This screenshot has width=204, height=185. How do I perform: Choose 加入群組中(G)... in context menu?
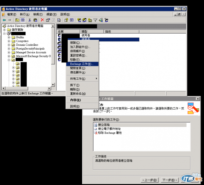(82, 47)
